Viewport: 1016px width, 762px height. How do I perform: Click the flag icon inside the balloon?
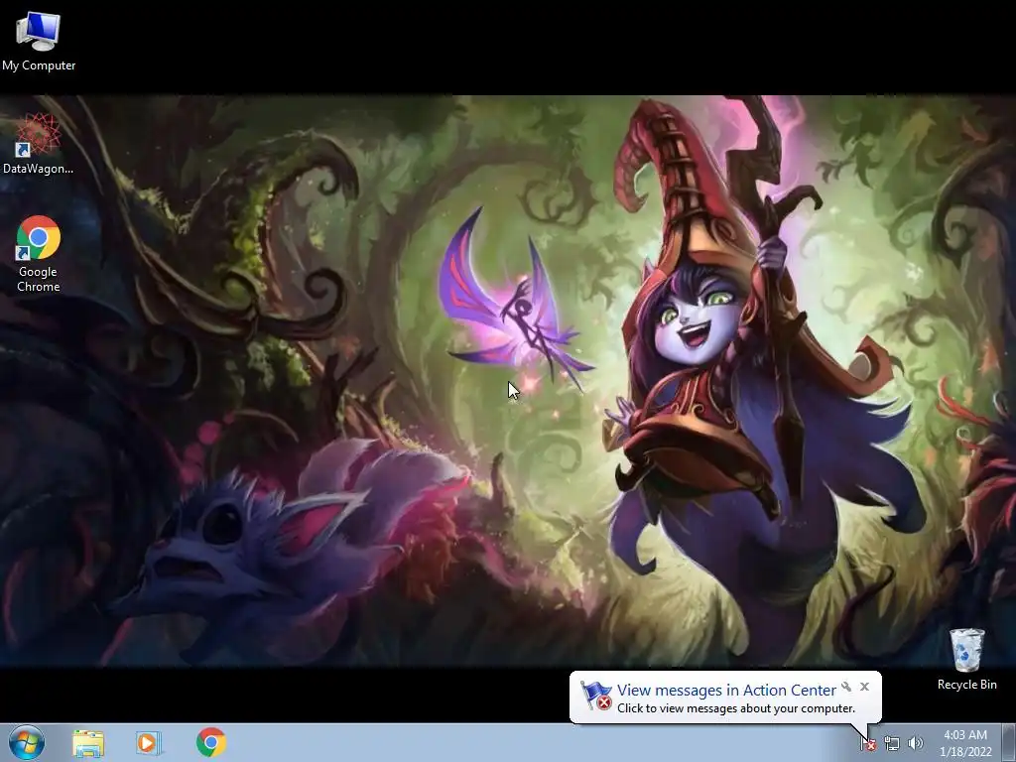pyautogui.click(x=596, y=696)
